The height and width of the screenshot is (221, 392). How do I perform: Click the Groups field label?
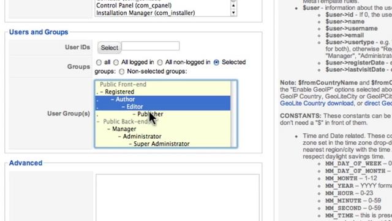pyautogui.click(x=78, y=67)
